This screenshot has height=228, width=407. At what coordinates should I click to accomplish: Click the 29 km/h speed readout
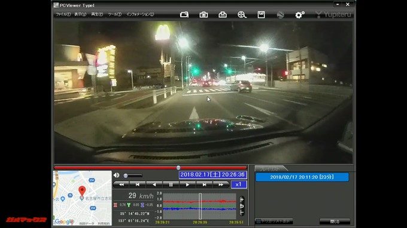coord(141,196)
